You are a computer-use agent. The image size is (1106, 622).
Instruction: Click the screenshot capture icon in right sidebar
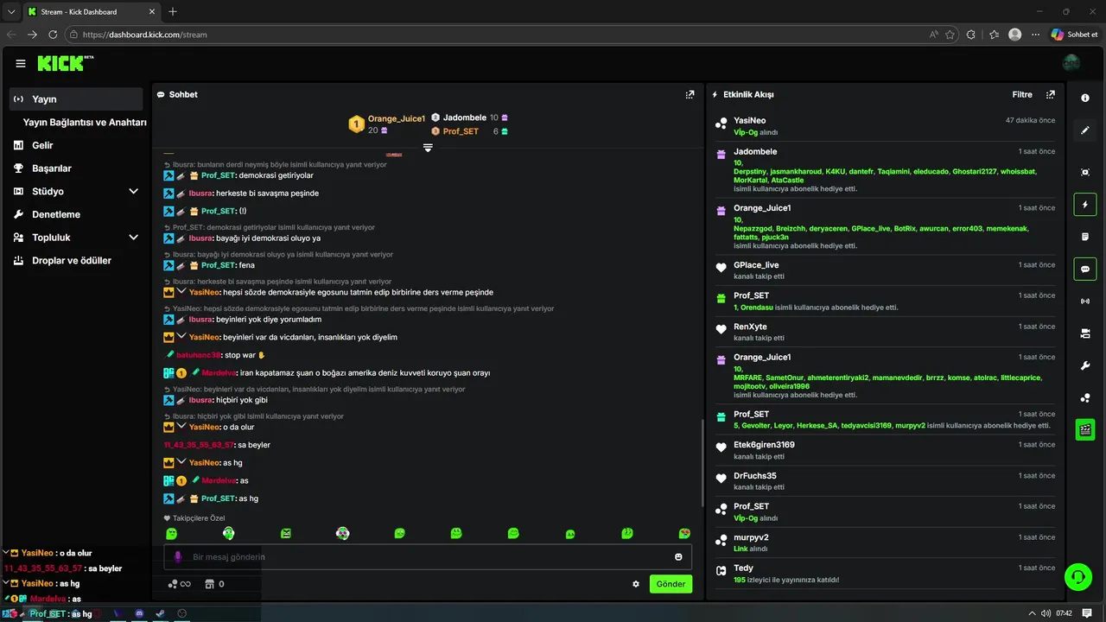point(1085,172)
